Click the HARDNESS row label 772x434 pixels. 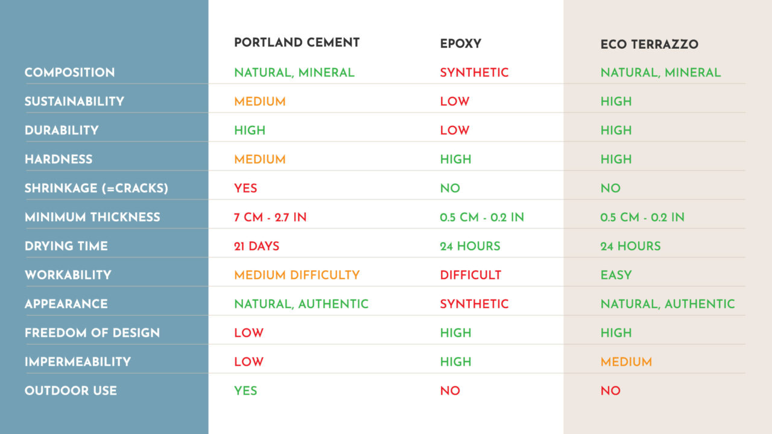click(59, 159)
